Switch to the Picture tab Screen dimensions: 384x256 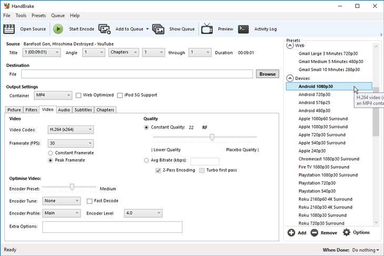point(14,110)
